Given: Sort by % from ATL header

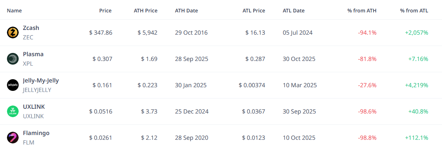Looking at the screenshot, I should (414, 11).
